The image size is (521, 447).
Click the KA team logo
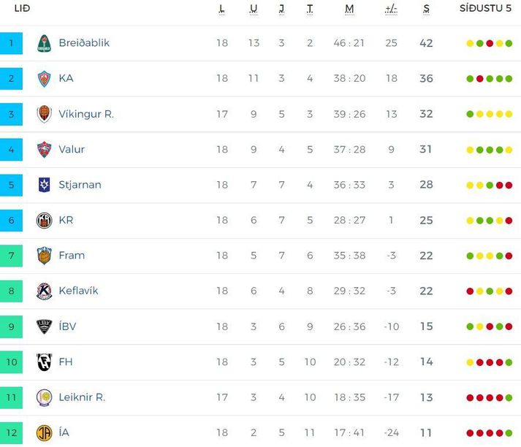point(44,79)
